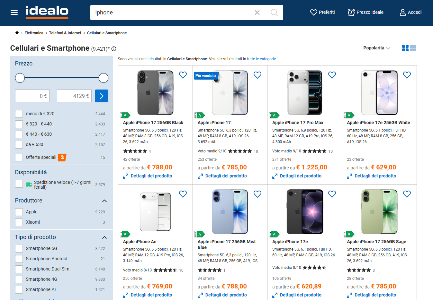Image resolution: width=433 pixels, height=300 pixels.
Task: Show info icon next to result count
Action: (114, 49)
